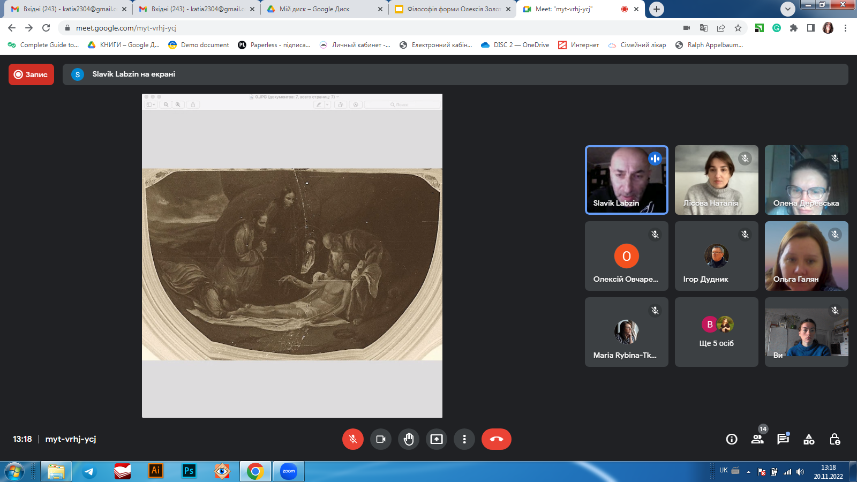Click the Ігор Дудник participant tile
Viewport: 857px width, 482px height.
717,256
